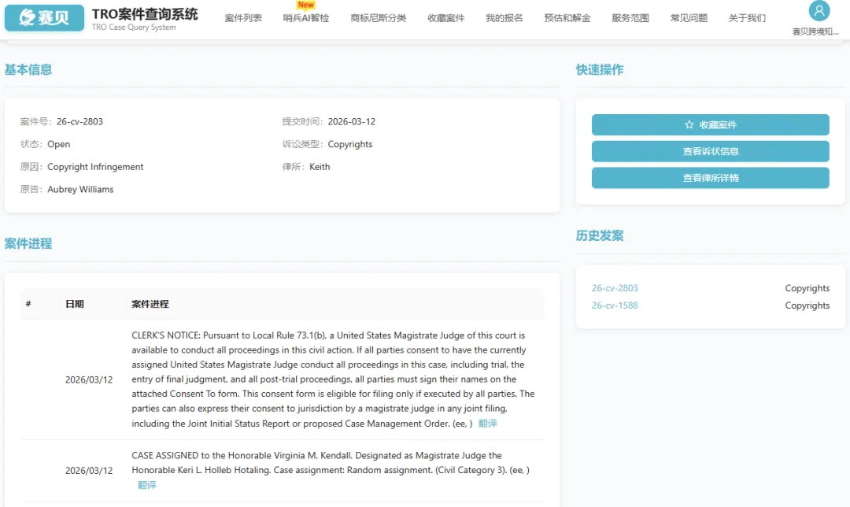This screenshot has width=850, height=507.
Task: Select 我的报名 navigation item
Action: pos(504,18)
